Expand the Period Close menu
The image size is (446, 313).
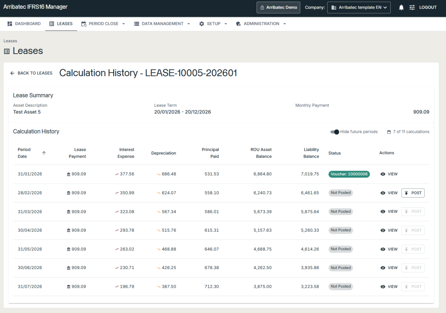(103, 24)
